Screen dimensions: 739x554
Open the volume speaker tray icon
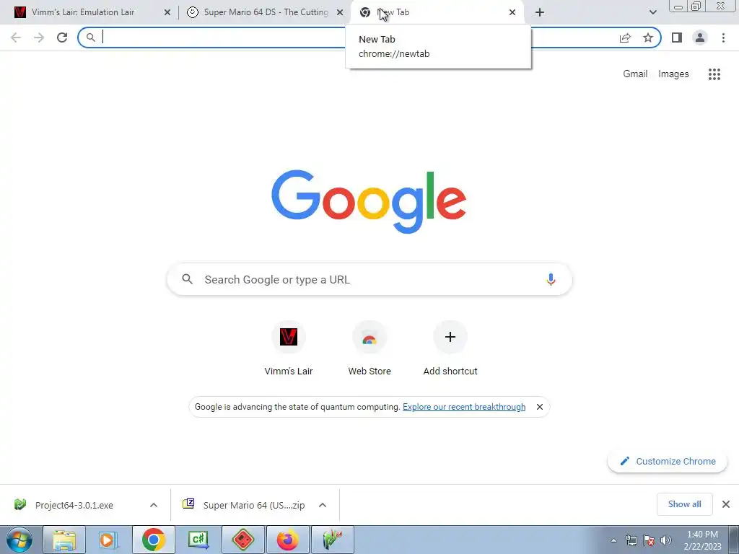point(666,540)
